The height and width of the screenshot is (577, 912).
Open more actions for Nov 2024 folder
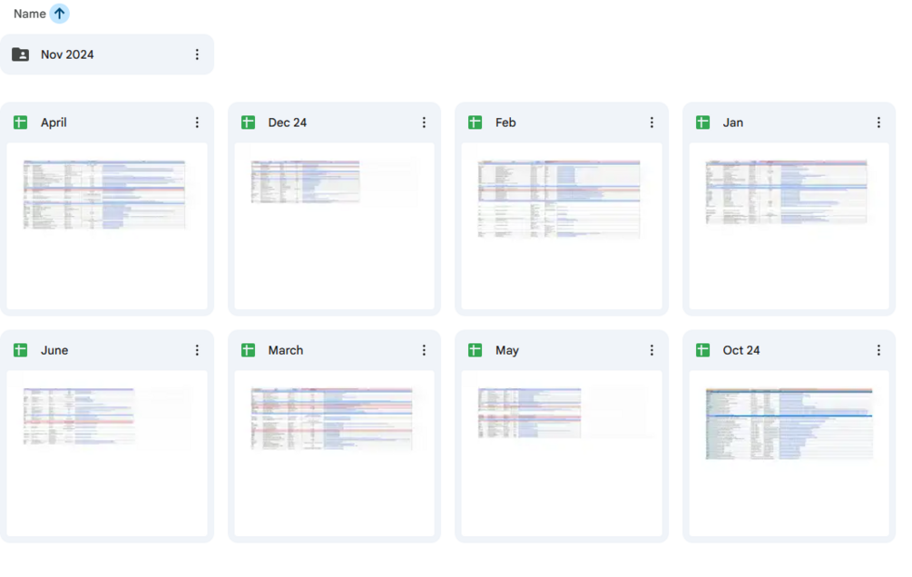pyautogui.click(x=197, y=54)
